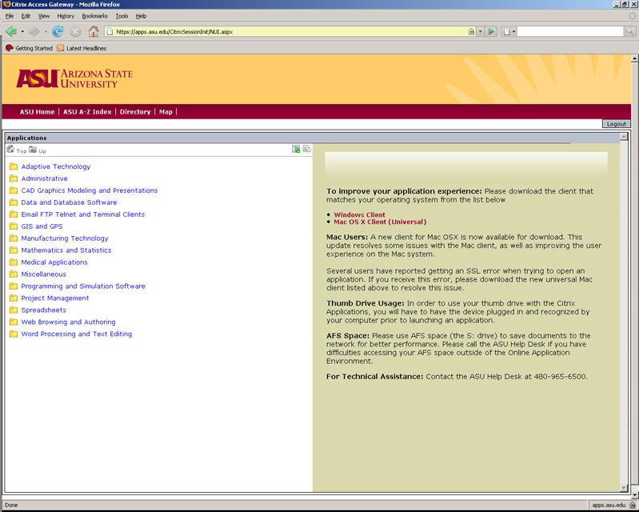The height and width of the screenshot is (512, 639).
Task: Click the Firefox Home icon
Action: tap(94, 31)
